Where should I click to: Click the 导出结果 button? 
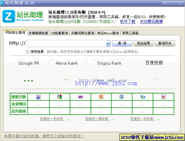(x=143, y=43)
